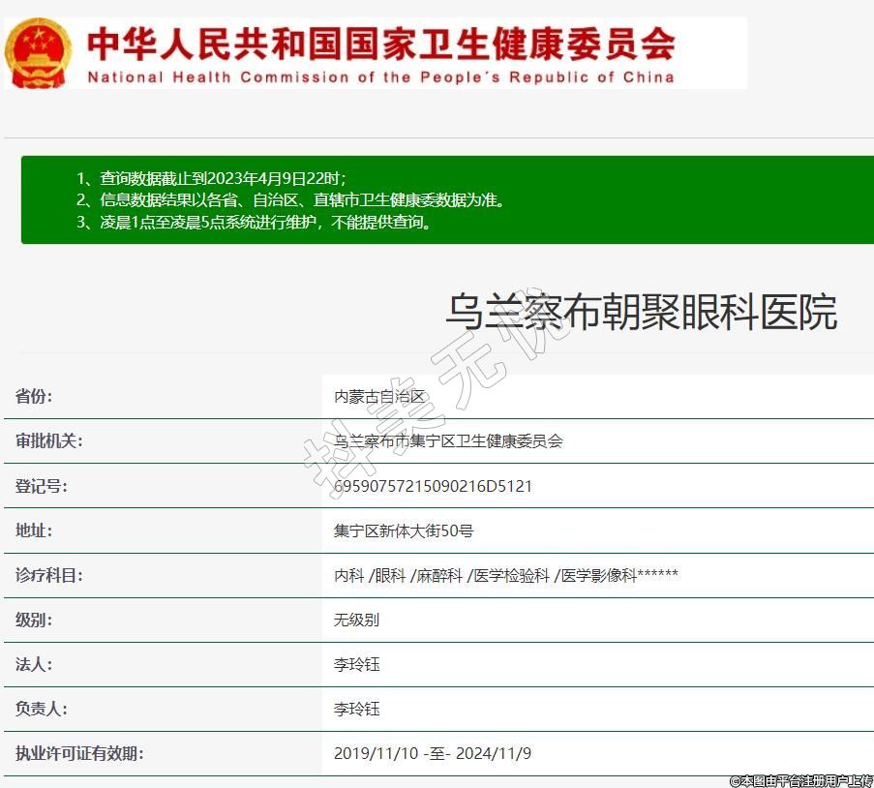This screenshot has height=788, width=874.
Task: Click the third notice about system maintenance hours
Action: (x=254, y=223)
